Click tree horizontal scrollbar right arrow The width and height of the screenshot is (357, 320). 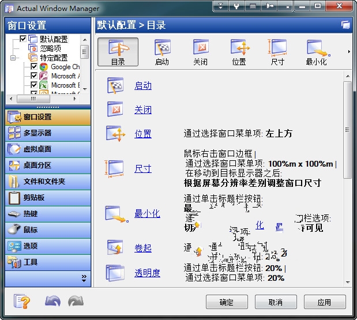tap(74, 99)
